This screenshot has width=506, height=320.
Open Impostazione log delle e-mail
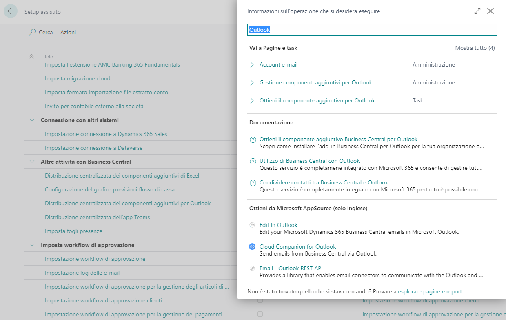click(82, 273)
